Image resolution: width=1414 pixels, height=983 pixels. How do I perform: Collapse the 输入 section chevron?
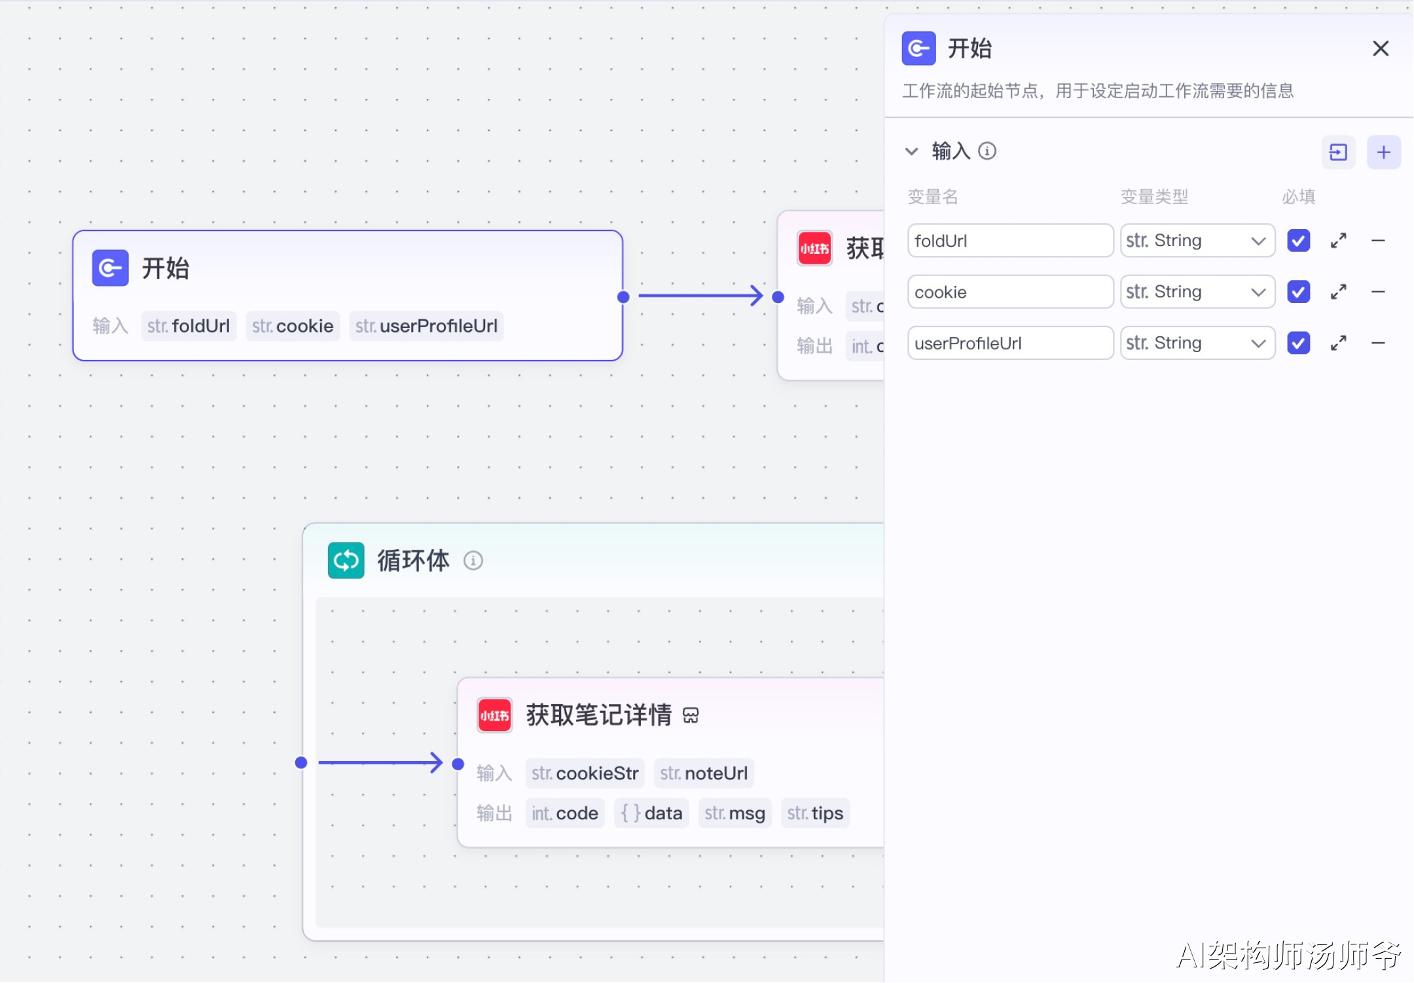[911, 152]
